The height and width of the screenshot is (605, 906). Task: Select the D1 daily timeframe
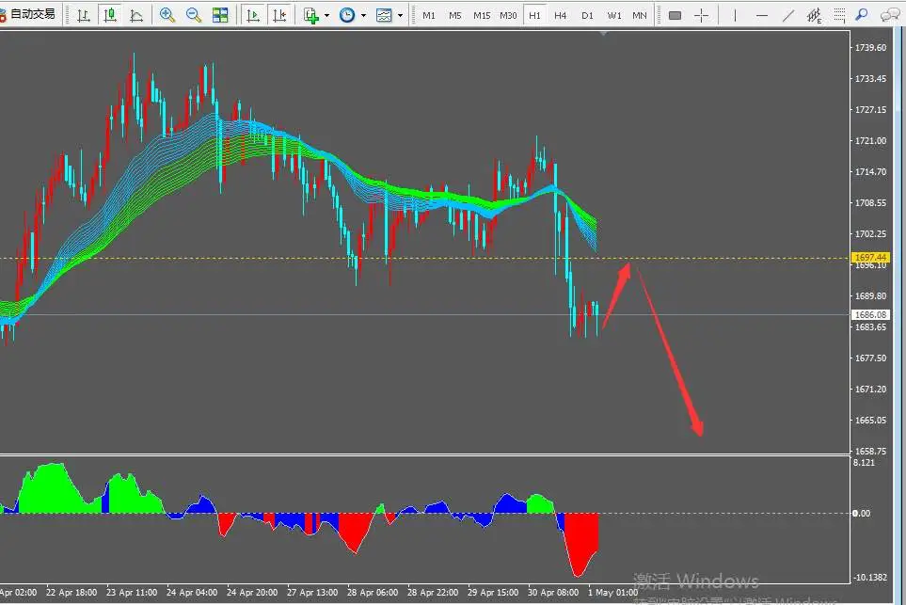coord(588,16)
